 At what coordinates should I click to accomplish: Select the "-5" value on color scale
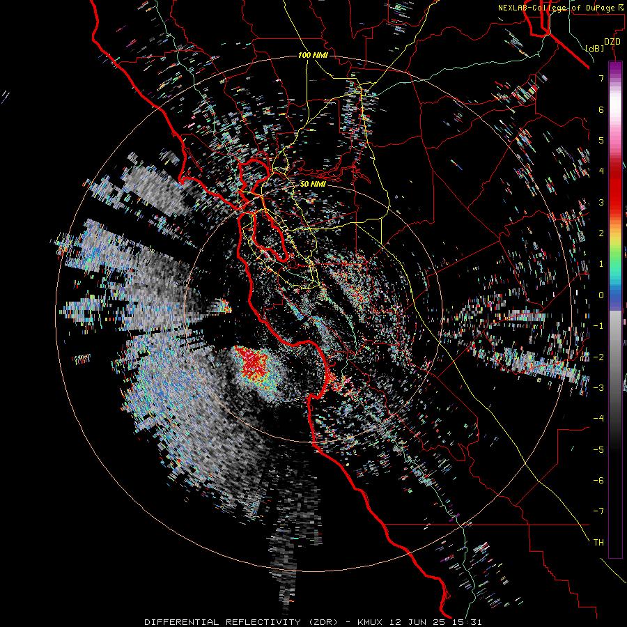tap(598, 450)
